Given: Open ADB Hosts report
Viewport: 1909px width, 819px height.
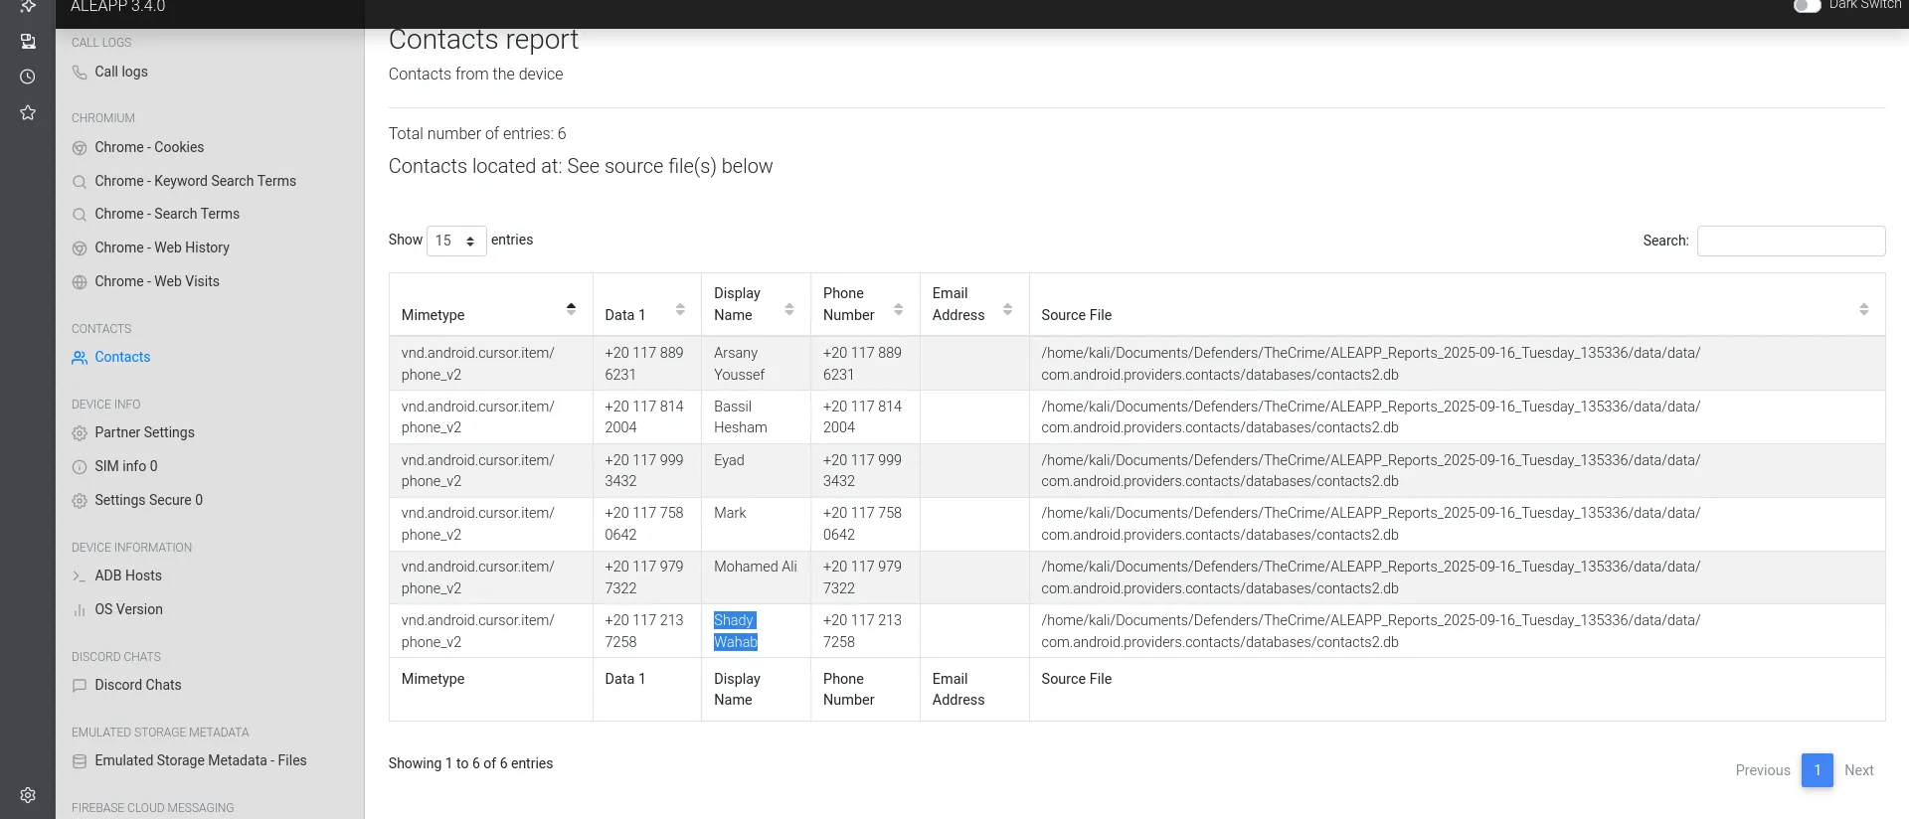Looking at the screenshot, I should pos(128,575).
